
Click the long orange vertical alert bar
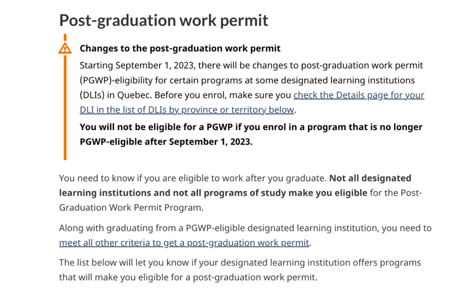[65, 107]
